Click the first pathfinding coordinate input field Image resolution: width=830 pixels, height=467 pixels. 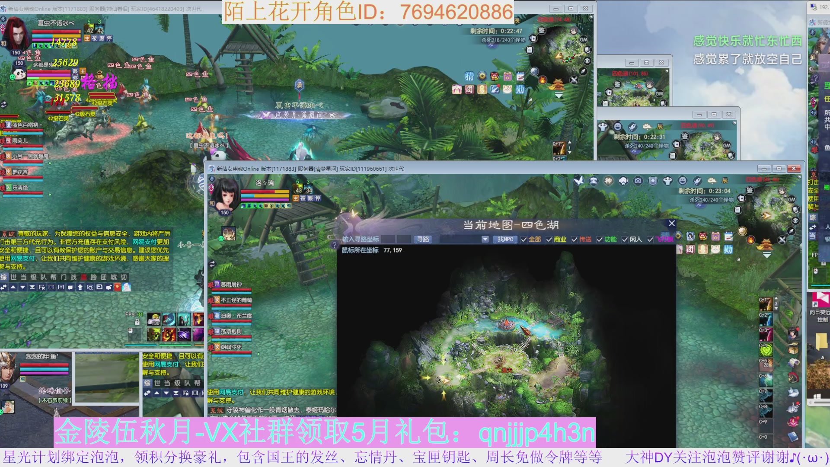(388, 239)
